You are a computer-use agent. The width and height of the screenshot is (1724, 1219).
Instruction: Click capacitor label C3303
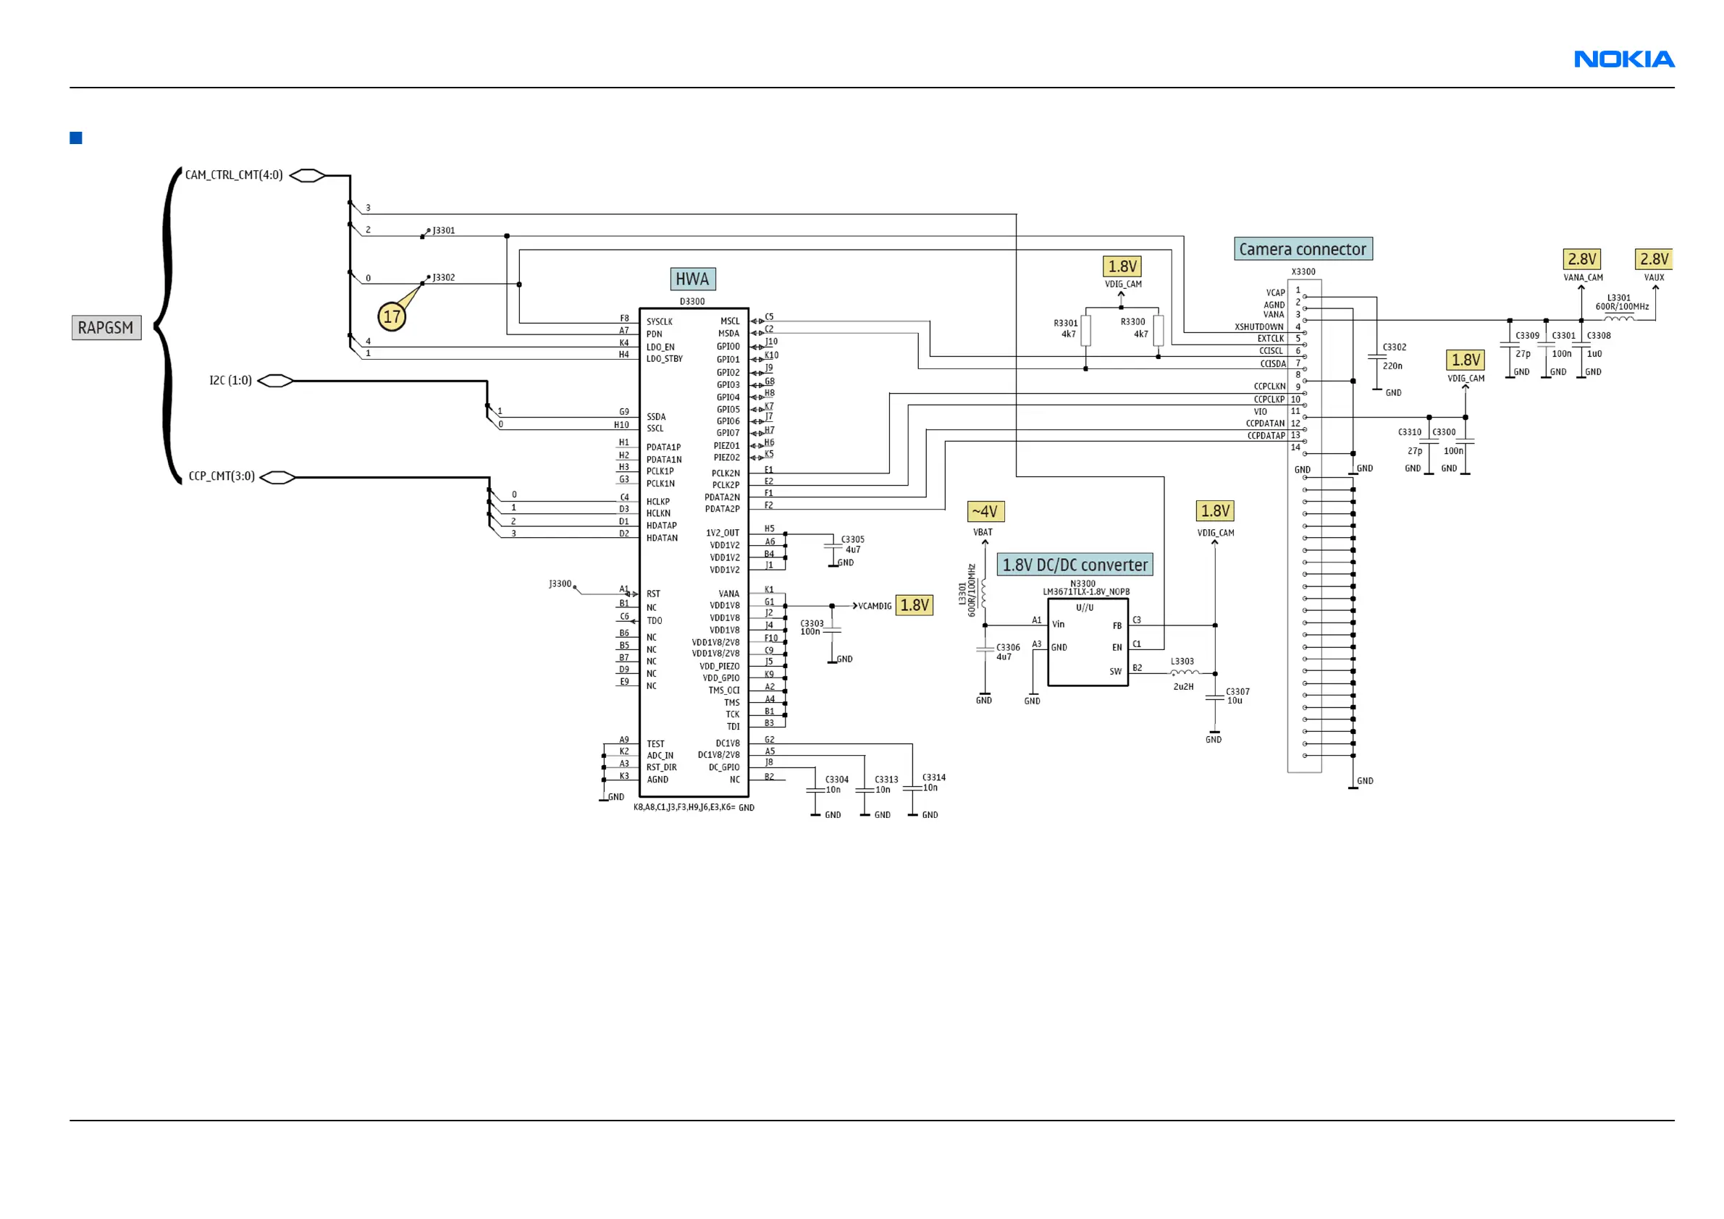(x=812, y=623)
